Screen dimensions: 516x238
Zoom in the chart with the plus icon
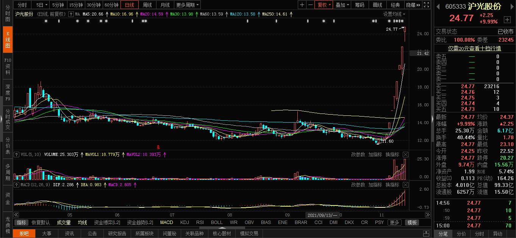302,5
